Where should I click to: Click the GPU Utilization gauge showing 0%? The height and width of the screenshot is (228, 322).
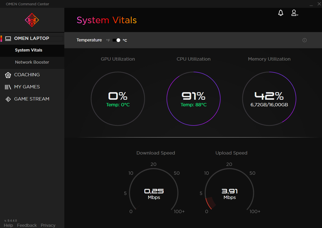[x=118, y=99]
